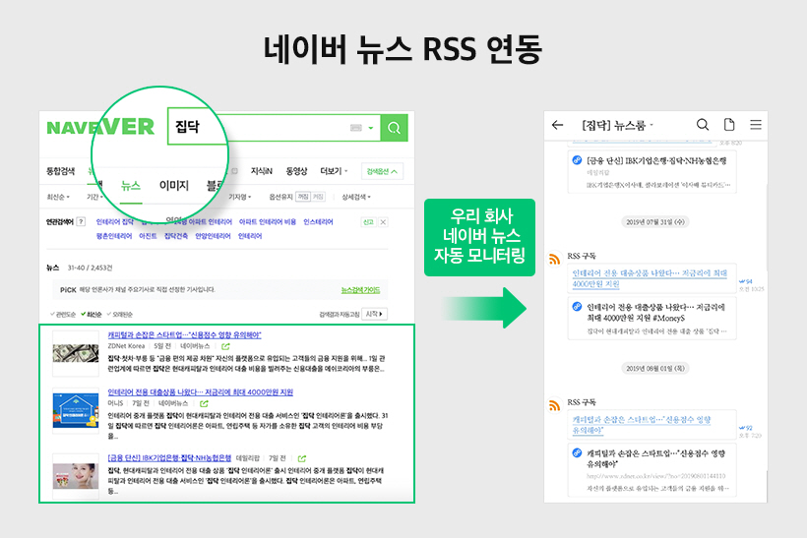Click the 집닥 search input field
The image size is (807, 538).
(x=256, y=128)
